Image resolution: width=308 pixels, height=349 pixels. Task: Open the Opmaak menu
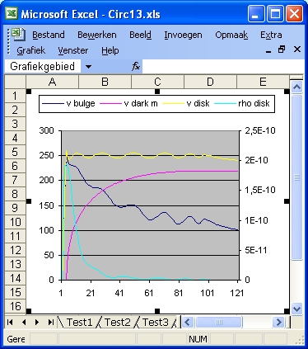click(x=231, y=35)
